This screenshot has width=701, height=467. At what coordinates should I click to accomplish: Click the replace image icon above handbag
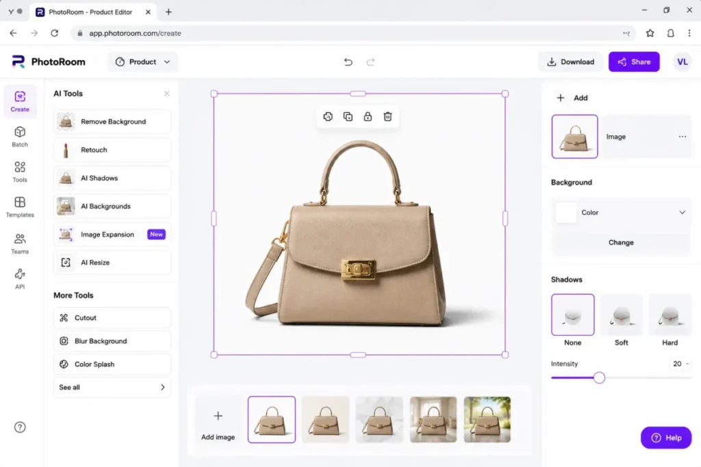(328, 116)
